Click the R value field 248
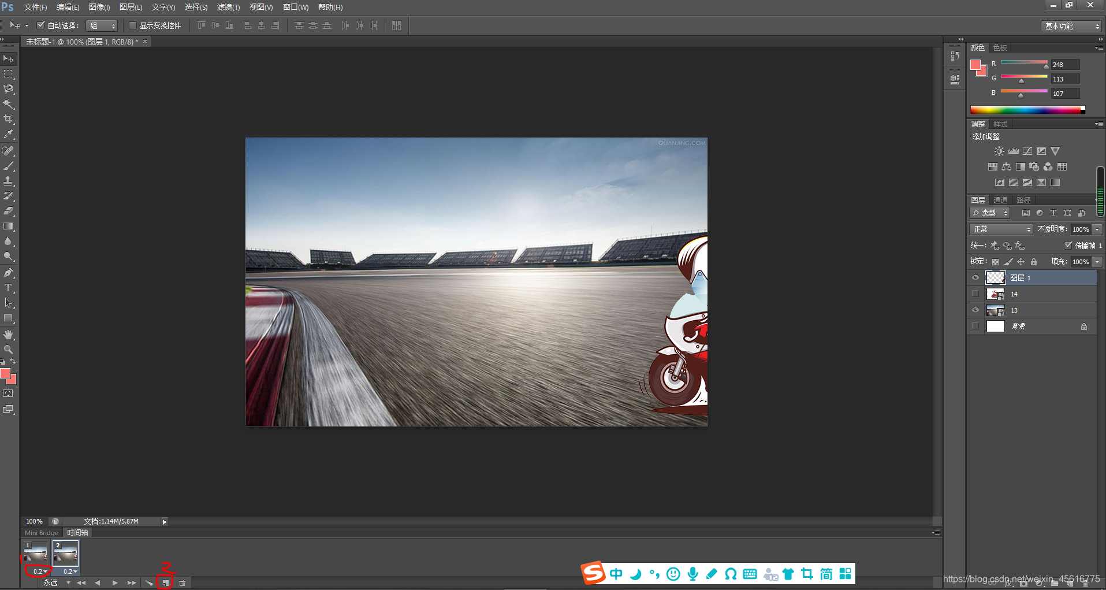The width and height of the screenshot is (1106, 590). pyautogui.click(x=1065, y=65)
